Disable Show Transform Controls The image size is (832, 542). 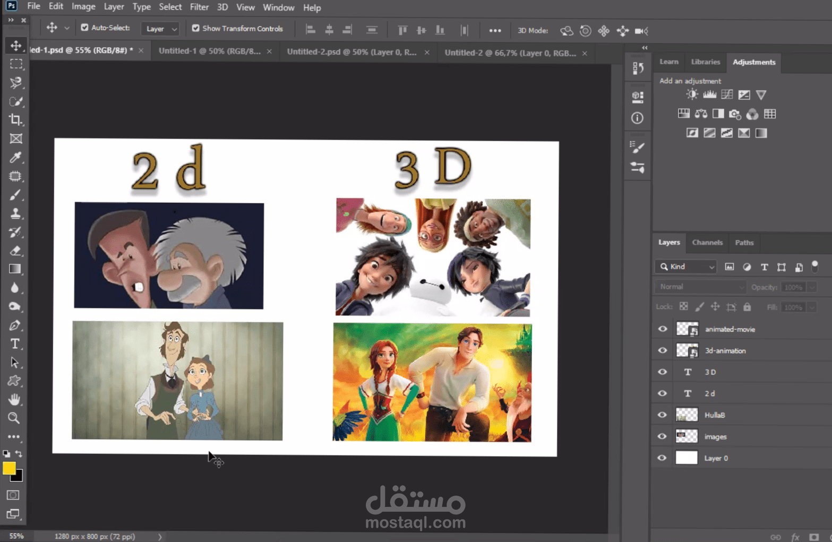coord(196,28)
